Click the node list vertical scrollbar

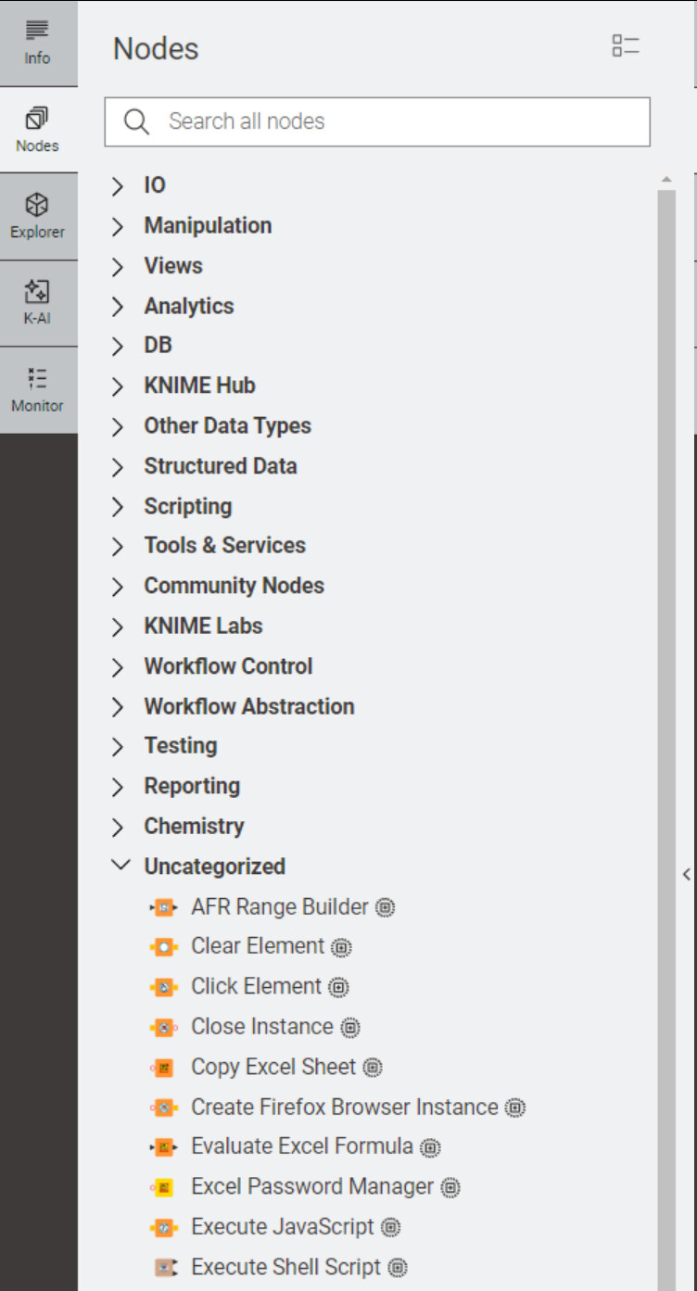point(666,732)
